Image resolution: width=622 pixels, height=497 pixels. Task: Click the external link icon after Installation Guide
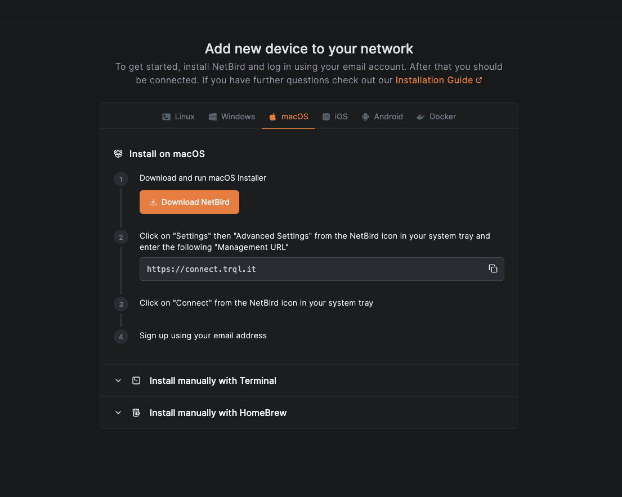[479, 80]
